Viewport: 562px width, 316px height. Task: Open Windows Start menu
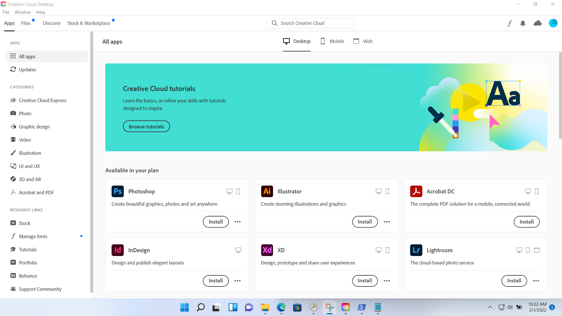click(184, 308)
